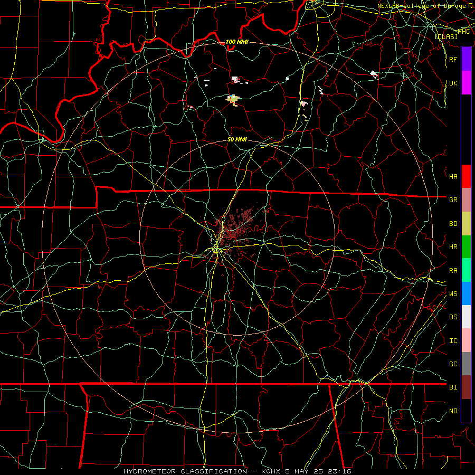Click the 100 NMI range ring label
This screenshot has width=475, height=475.
[237, 42]
